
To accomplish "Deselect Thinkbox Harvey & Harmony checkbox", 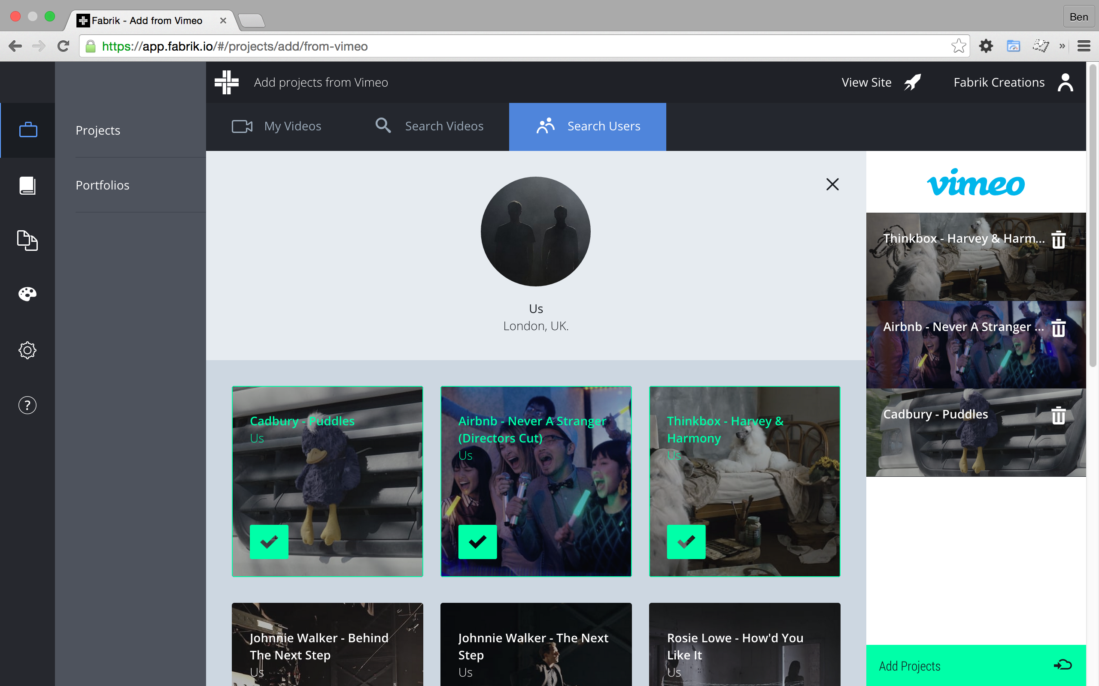I will (x=686, y=542).
